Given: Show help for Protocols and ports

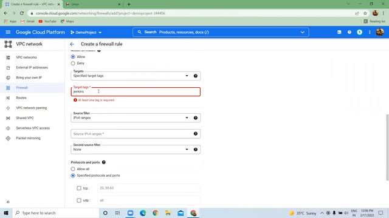Looking at the screenshot, I should tap(104, 162).
